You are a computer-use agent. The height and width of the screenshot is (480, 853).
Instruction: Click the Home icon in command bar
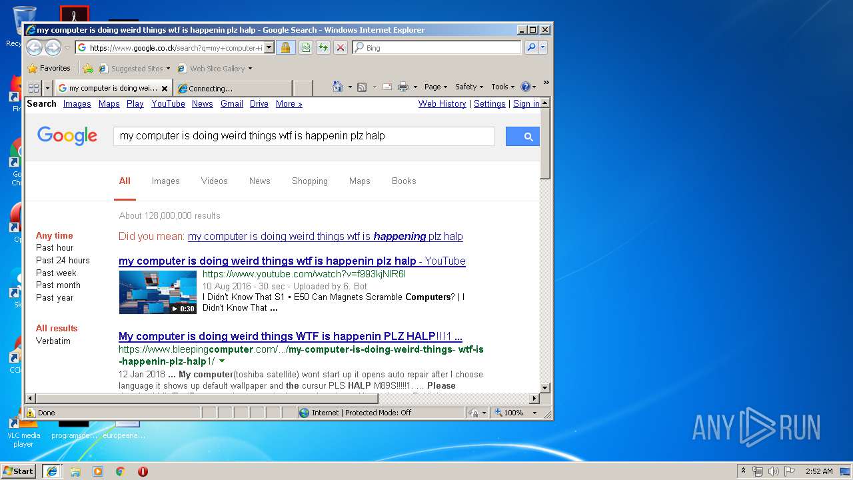[x=338, y=87]
